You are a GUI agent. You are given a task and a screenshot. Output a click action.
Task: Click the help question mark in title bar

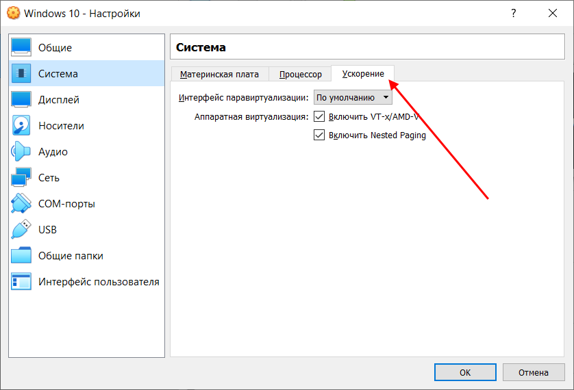point(513,13)
